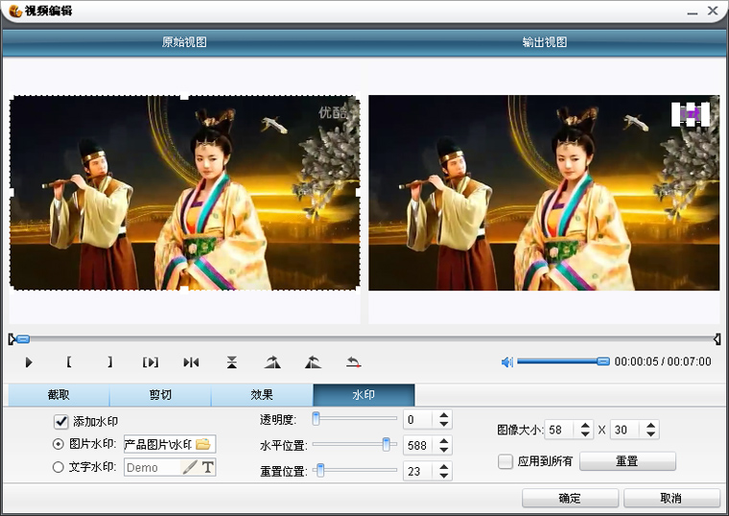Image resolution: width=729 pixels, height=516 pixels.
Task: Browse image watermark with folder icon
Action: coord(203,444)
